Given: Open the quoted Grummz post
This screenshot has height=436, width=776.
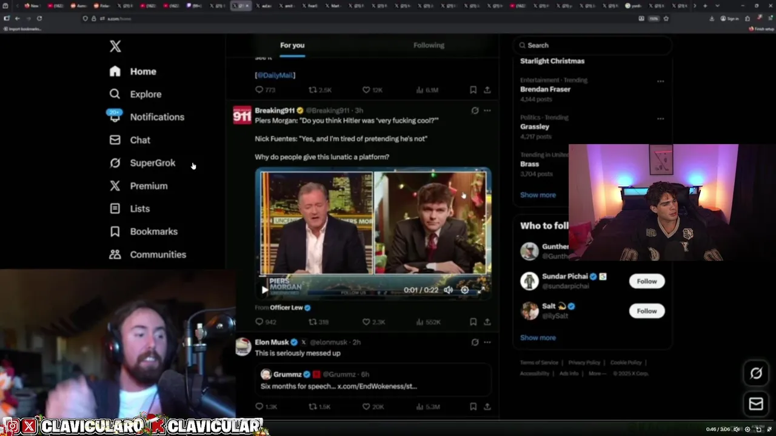Looking at the screenshot, I should point(373,380).
